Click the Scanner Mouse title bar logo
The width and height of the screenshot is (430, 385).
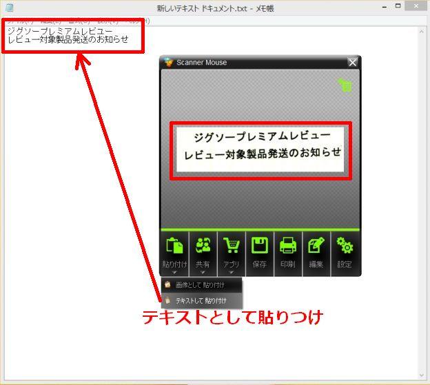(167, 62)
